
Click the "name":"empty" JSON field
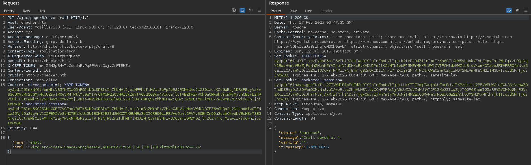click(x=29, y=142)
